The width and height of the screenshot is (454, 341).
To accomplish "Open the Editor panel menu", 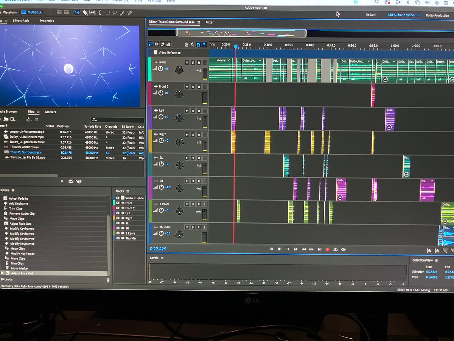I will [x=199, y=22].
